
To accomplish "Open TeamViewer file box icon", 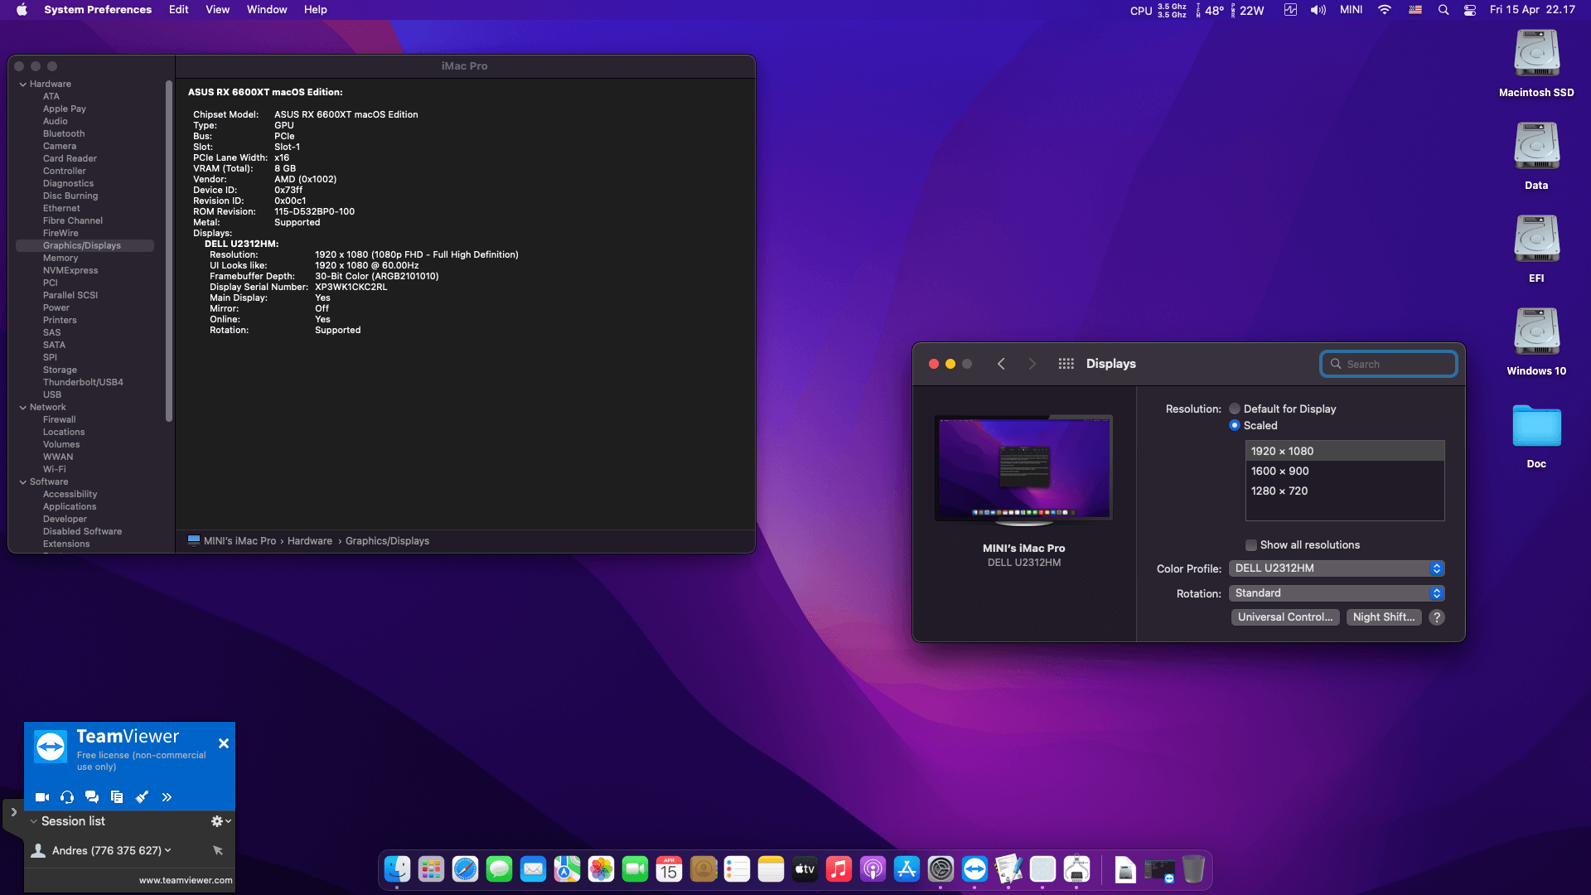I will tap(117, 797).
